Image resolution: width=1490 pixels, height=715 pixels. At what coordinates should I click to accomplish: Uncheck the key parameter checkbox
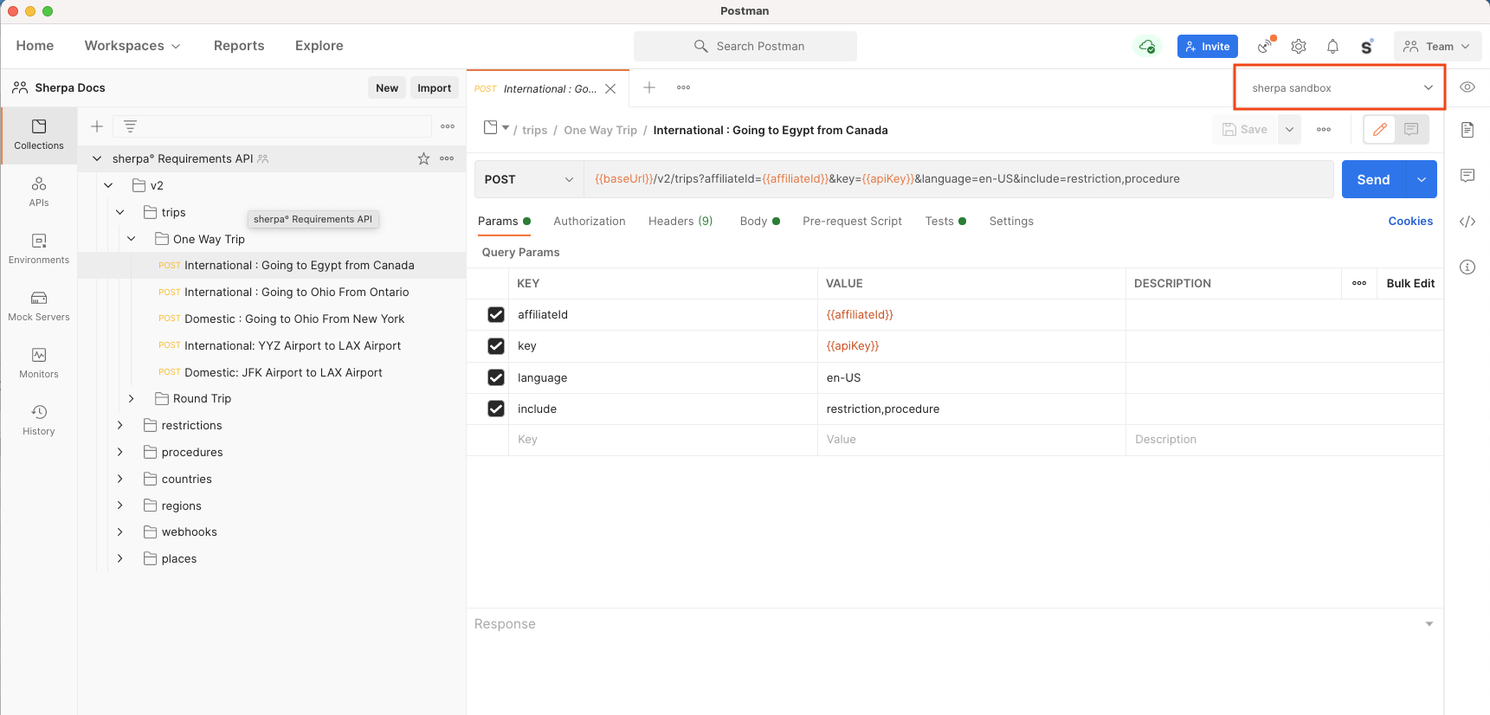click(x=496, y=345)
